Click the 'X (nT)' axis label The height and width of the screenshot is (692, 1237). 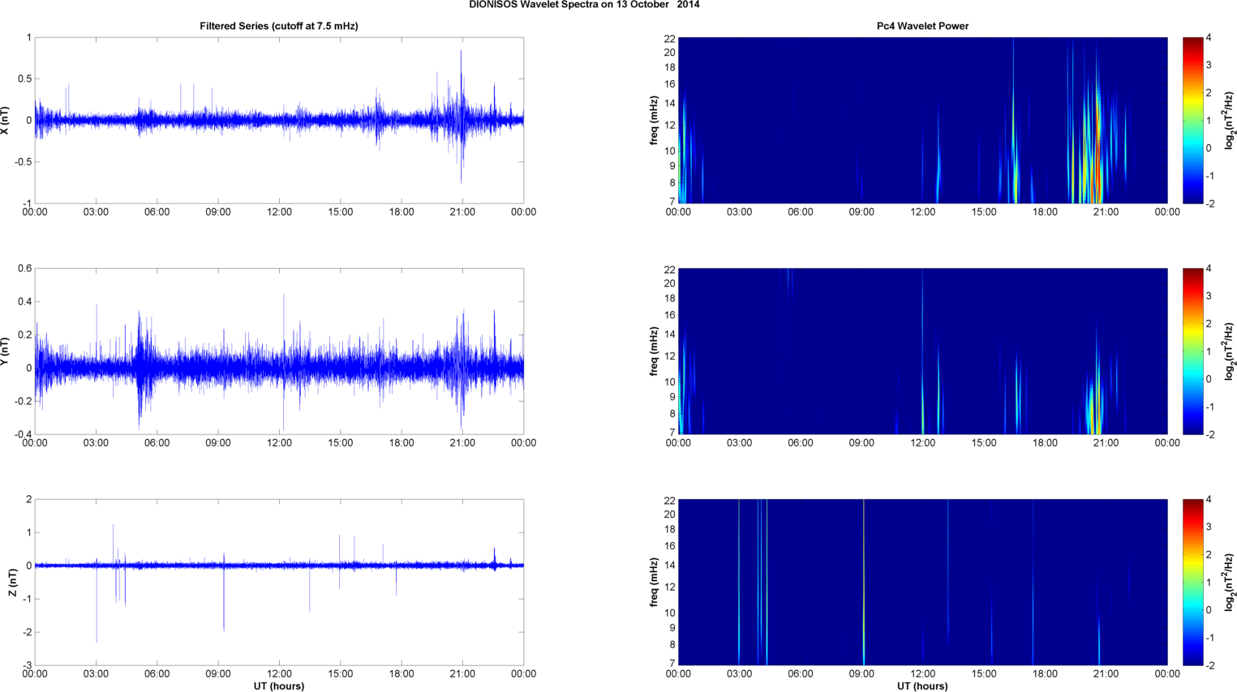(6, 120)
